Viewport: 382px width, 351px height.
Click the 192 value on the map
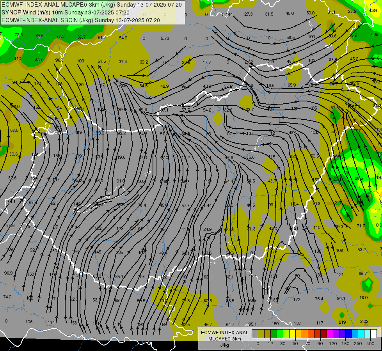(32, 250)
